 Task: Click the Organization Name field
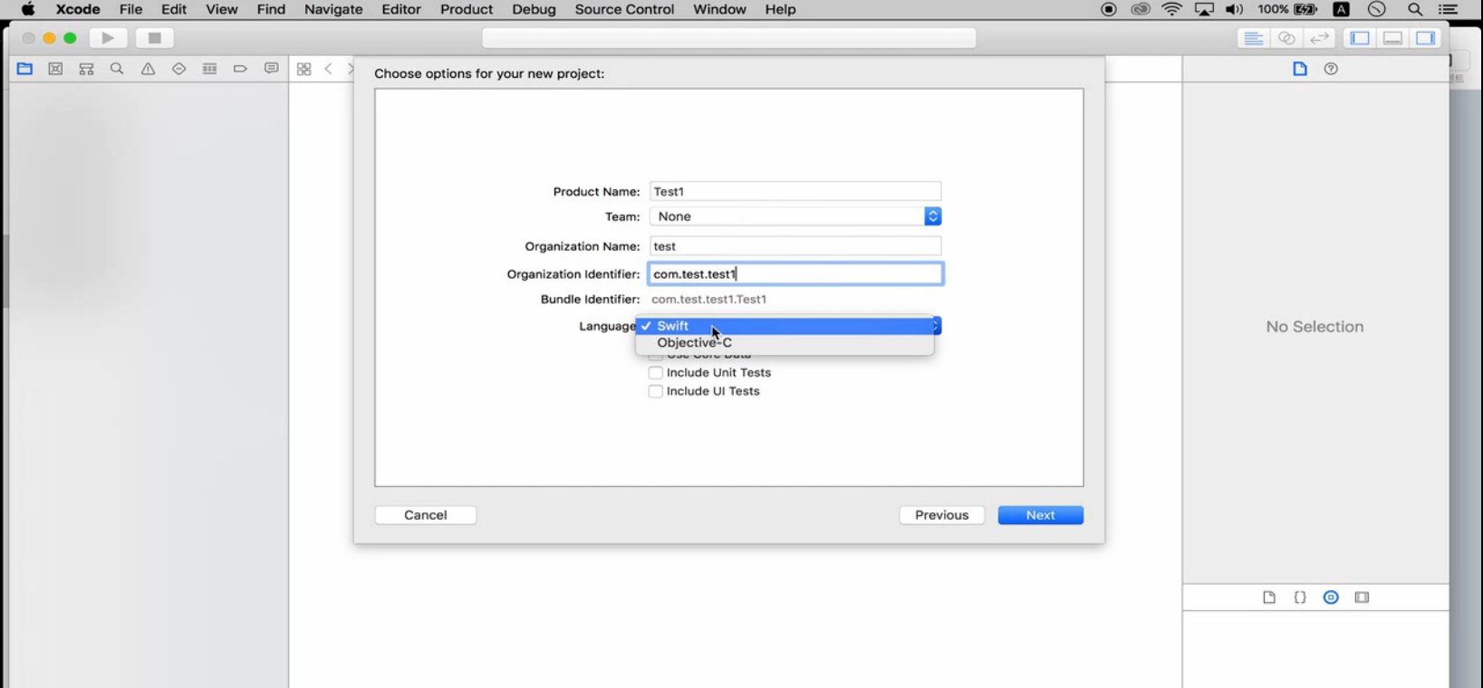pos(795,246)
